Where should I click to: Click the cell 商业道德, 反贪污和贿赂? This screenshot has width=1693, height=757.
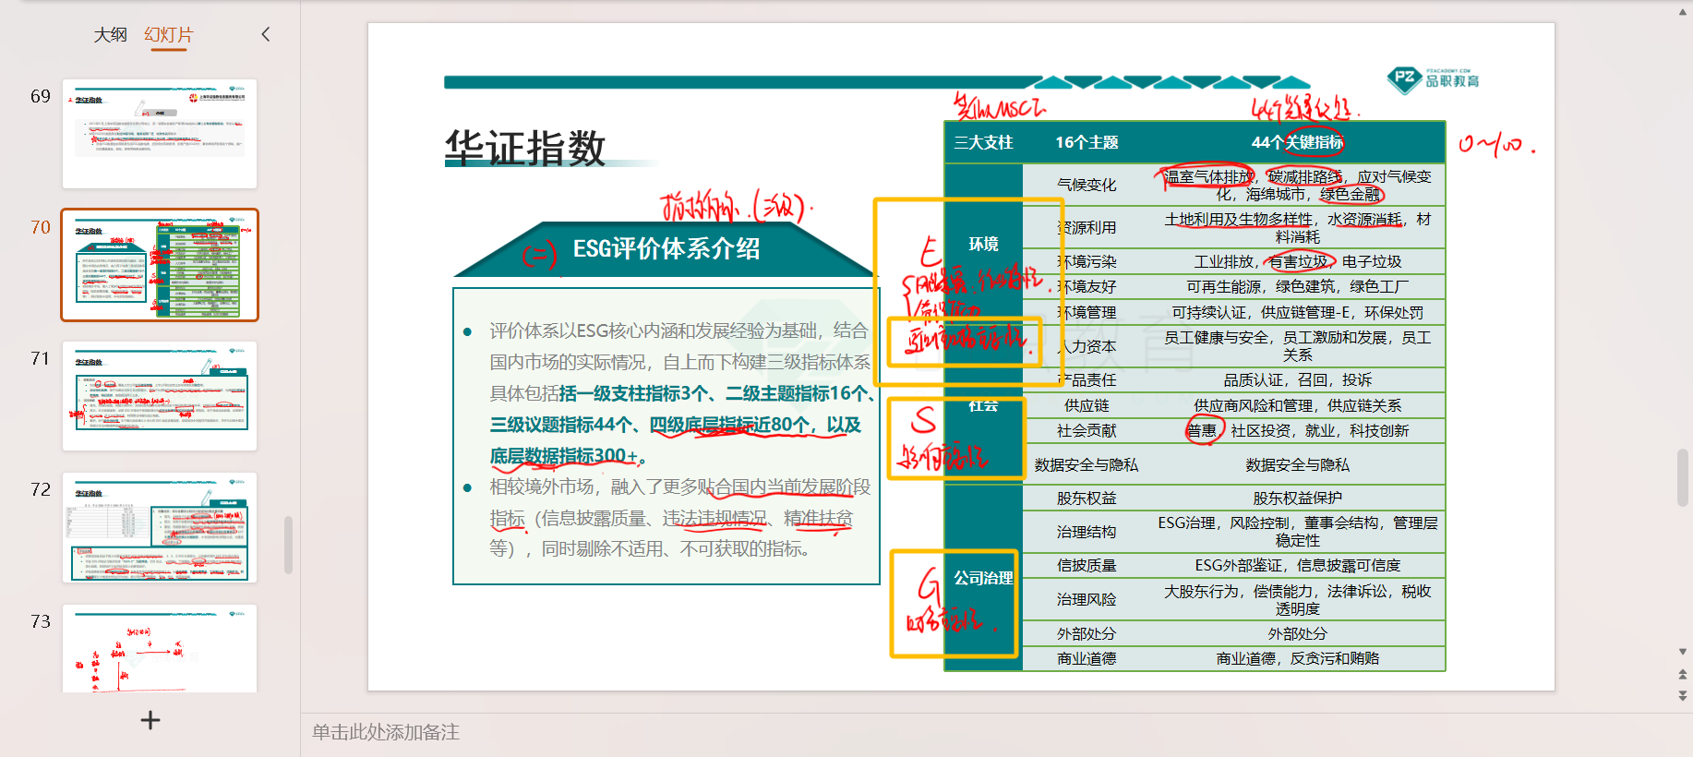(1297, 658)
